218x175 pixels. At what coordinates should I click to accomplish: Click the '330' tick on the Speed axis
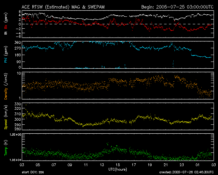(x=18, y=104)
